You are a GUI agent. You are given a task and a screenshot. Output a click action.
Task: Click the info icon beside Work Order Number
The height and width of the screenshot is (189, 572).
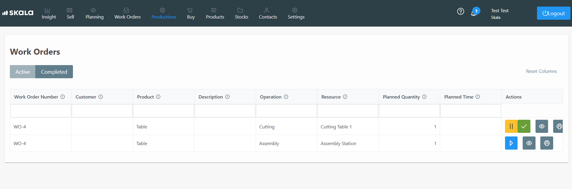[63, 97]
